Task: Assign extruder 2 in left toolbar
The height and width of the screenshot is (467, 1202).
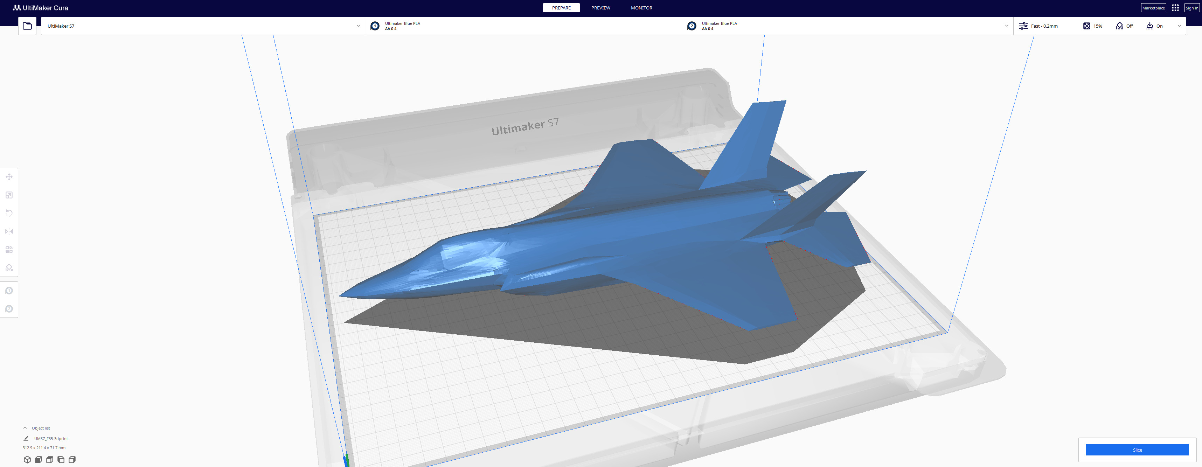Action: (x=9, y=309)
